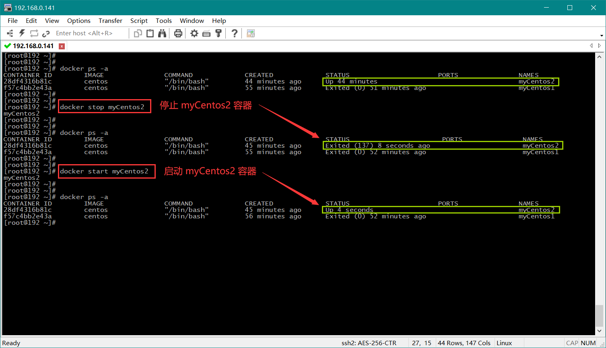Open the Script menu
Screen dimensions: 606x348
click(139, 20)
